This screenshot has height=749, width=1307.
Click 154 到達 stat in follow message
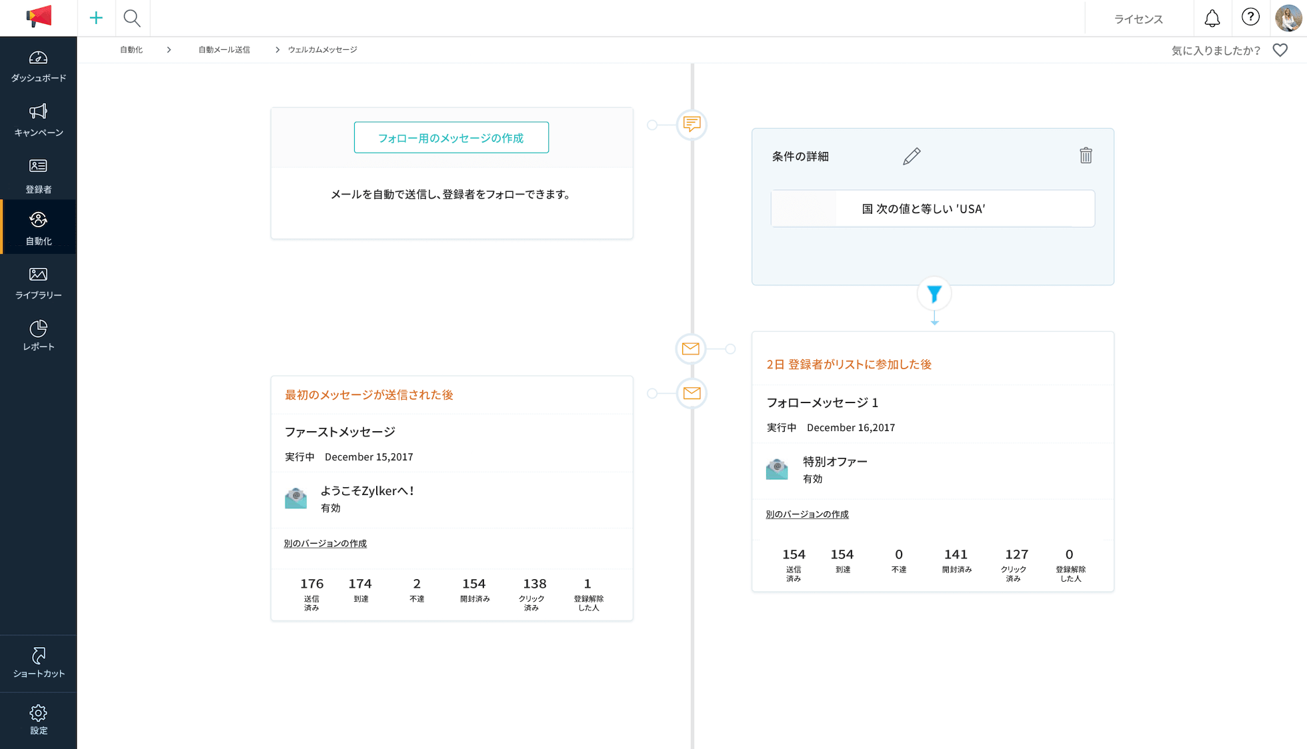(x=842, y=560)
